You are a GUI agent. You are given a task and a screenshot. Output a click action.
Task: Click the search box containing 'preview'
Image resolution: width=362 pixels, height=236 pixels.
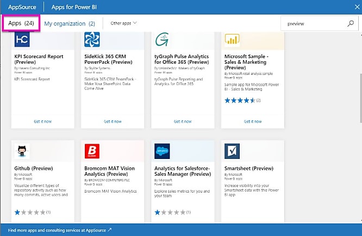click(x=319, y=23)
